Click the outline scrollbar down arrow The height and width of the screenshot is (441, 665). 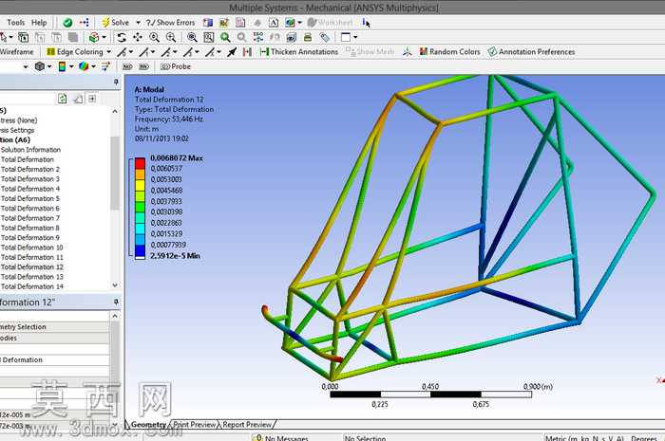(115, 285)
